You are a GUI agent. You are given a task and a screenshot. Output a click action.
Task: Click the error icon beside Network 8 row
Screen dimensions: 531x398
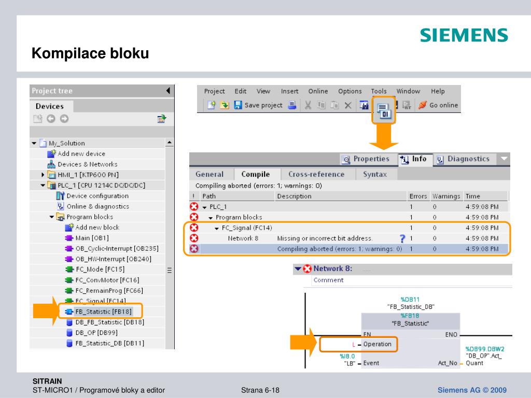click(194, 238)
